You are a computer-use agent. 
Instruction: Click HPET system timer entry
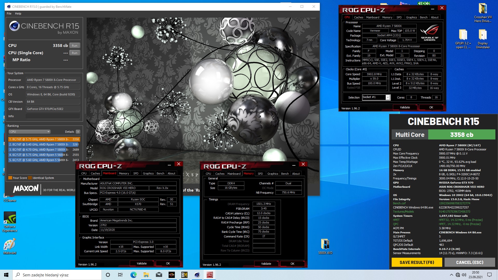point(396,220)
